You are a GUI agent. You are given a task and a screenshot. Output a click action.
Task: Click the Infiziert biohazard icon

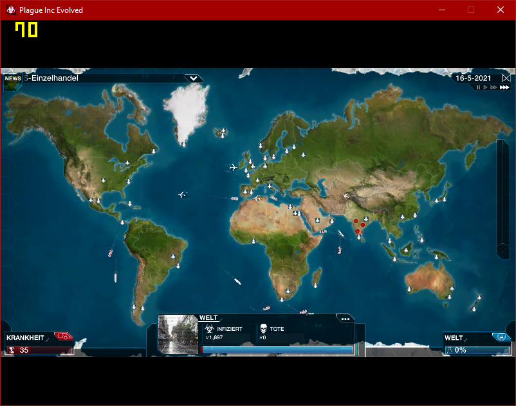tap(209, 328)
